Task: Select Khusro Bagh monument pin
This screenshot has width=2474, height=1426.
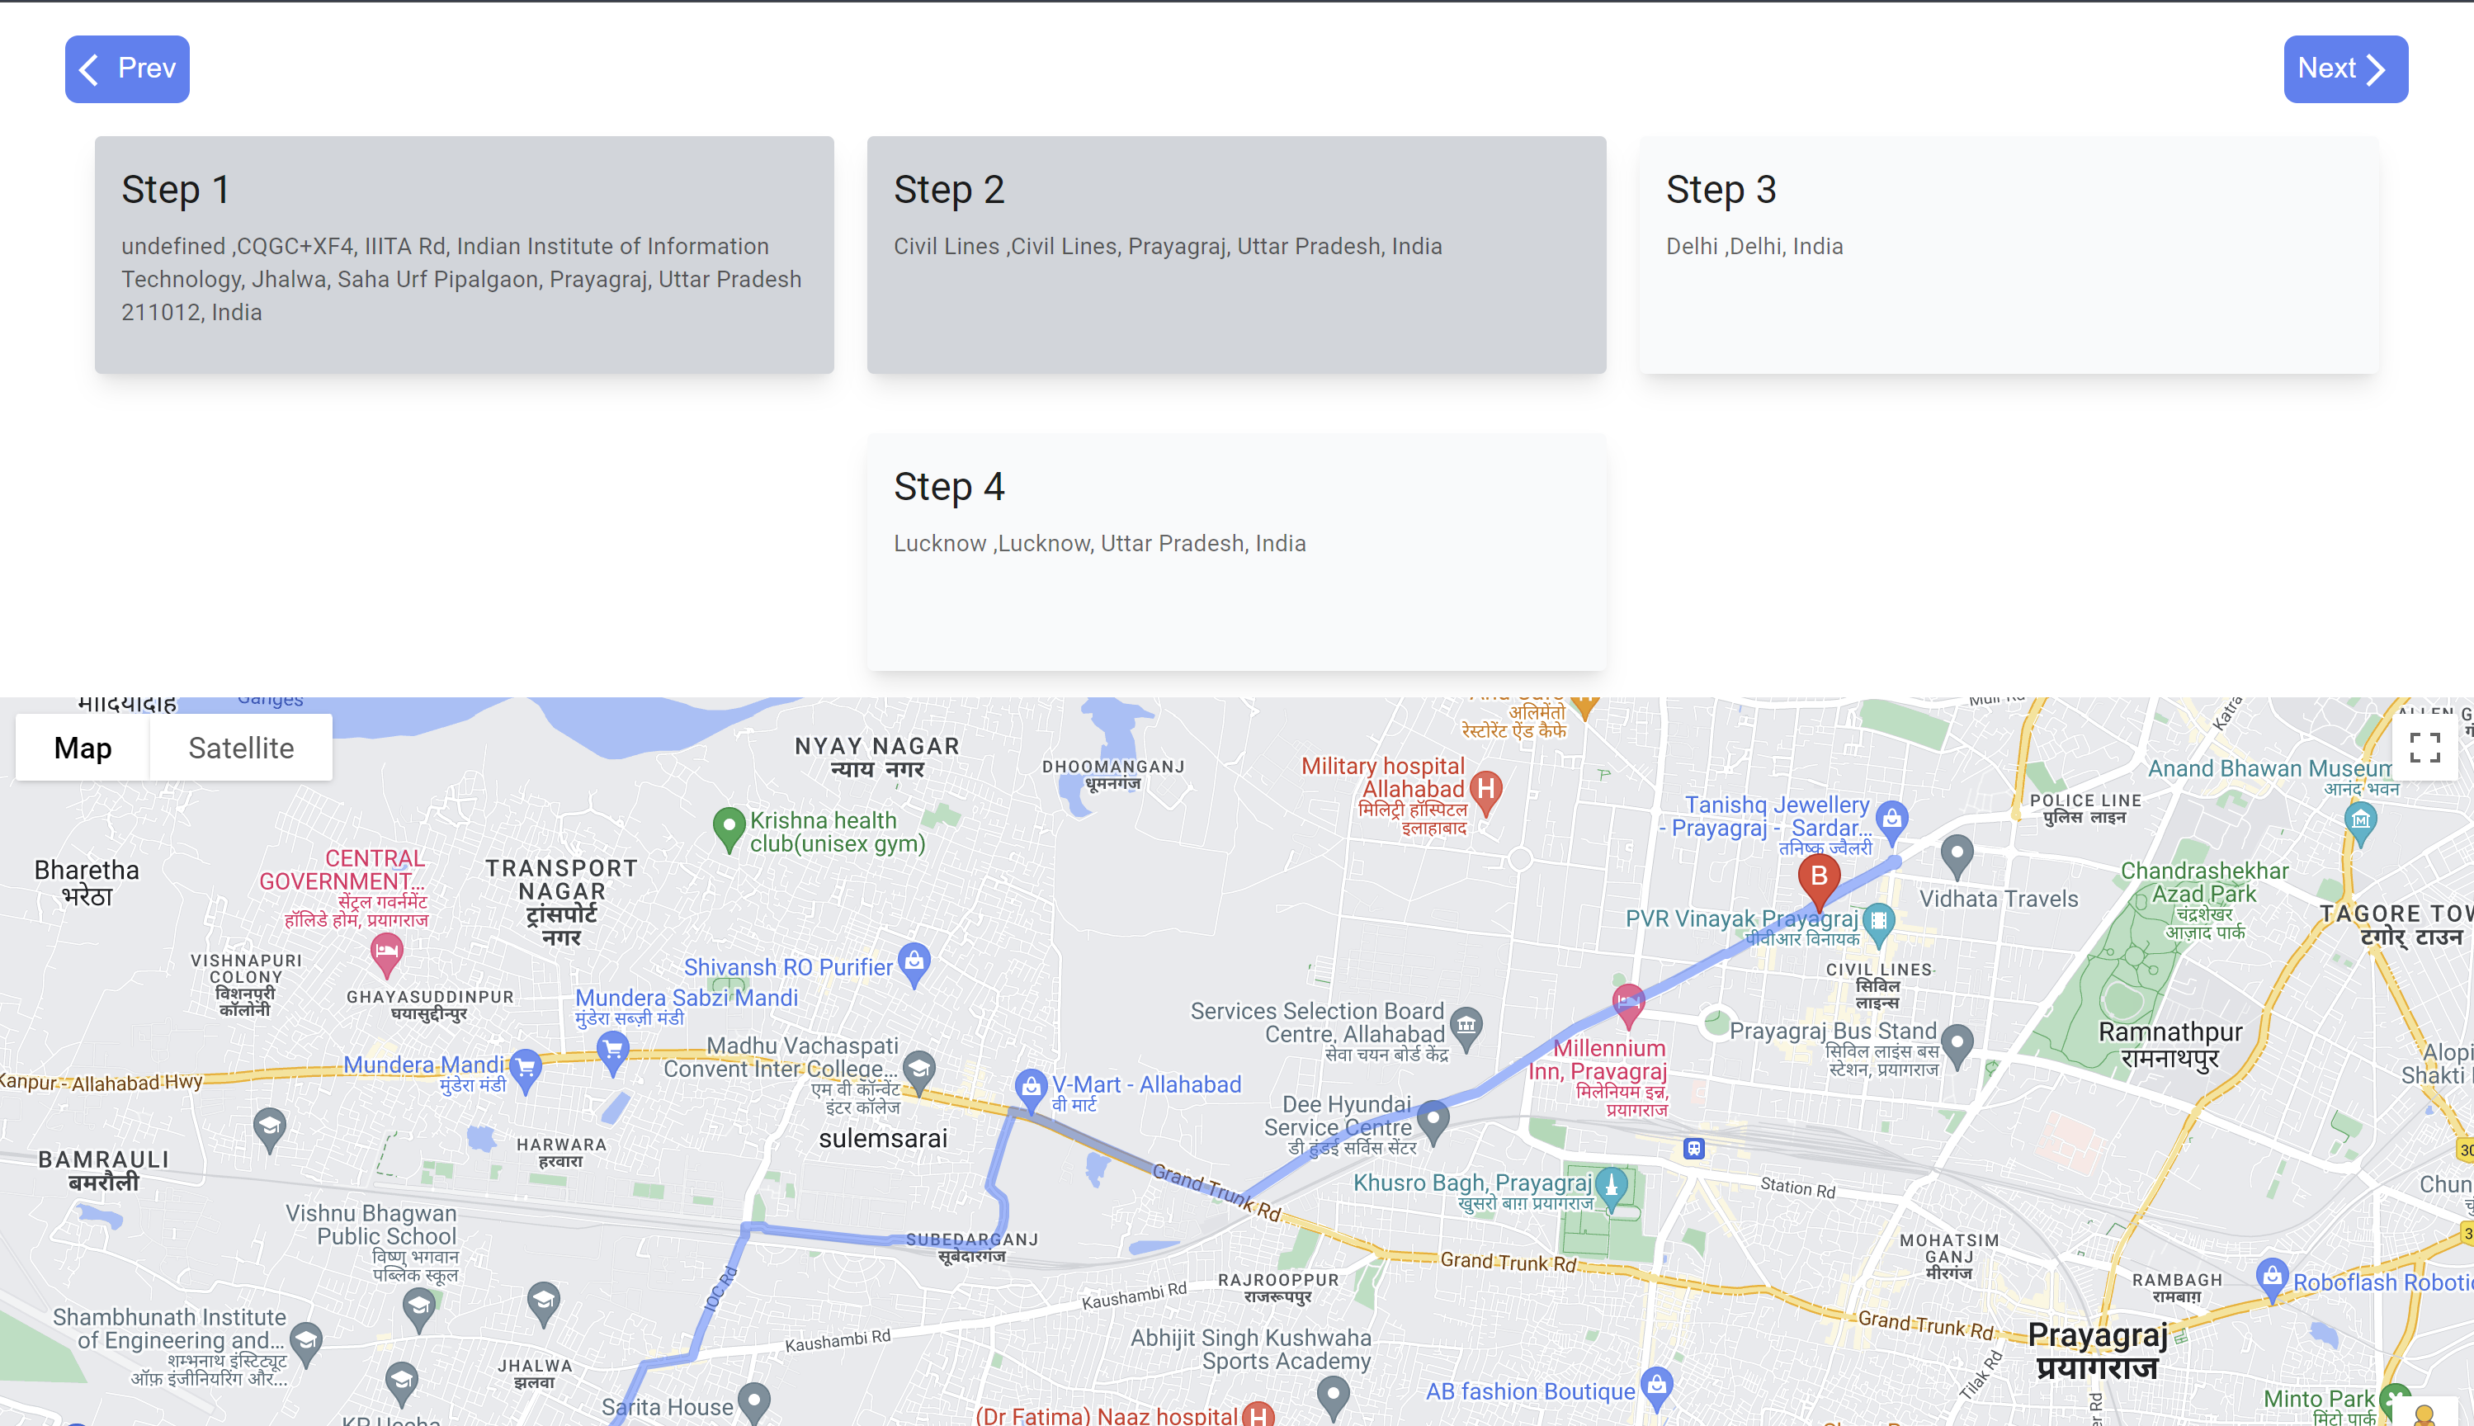Action: pyautogui.click(x=1611, y=1186)
